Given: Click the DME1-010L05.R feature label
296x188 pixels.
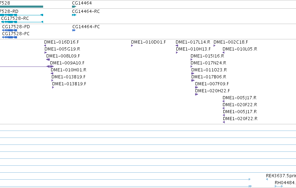Looking at the screenshot, I should click(x=240, y=49).
